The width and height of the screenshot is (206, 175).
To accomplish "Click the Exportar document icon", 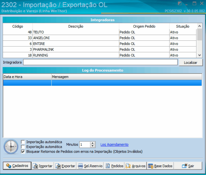I will [x=58, y=166].
